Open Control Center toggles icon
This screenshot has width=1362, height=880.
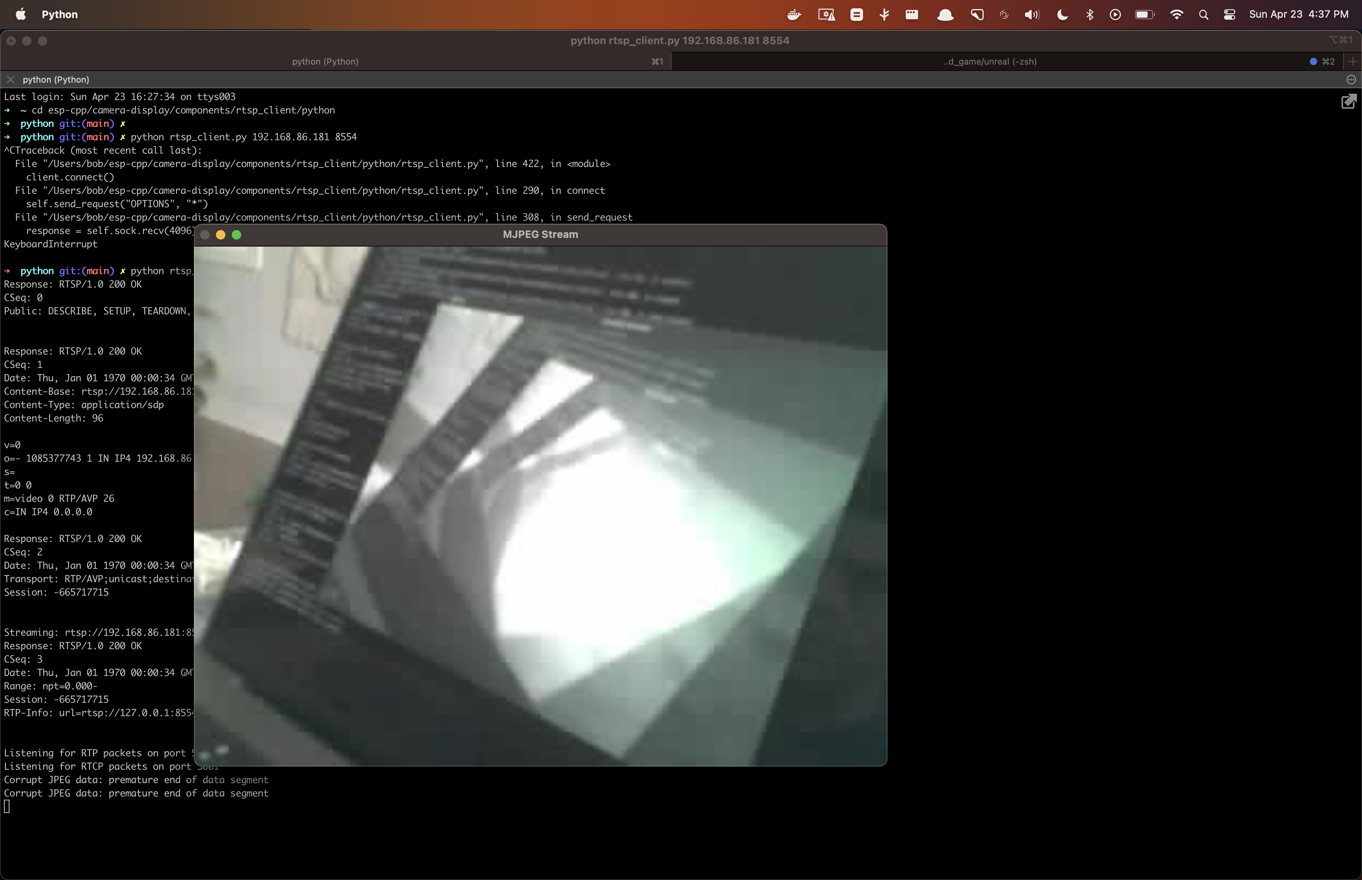[x=1230, y=14]
